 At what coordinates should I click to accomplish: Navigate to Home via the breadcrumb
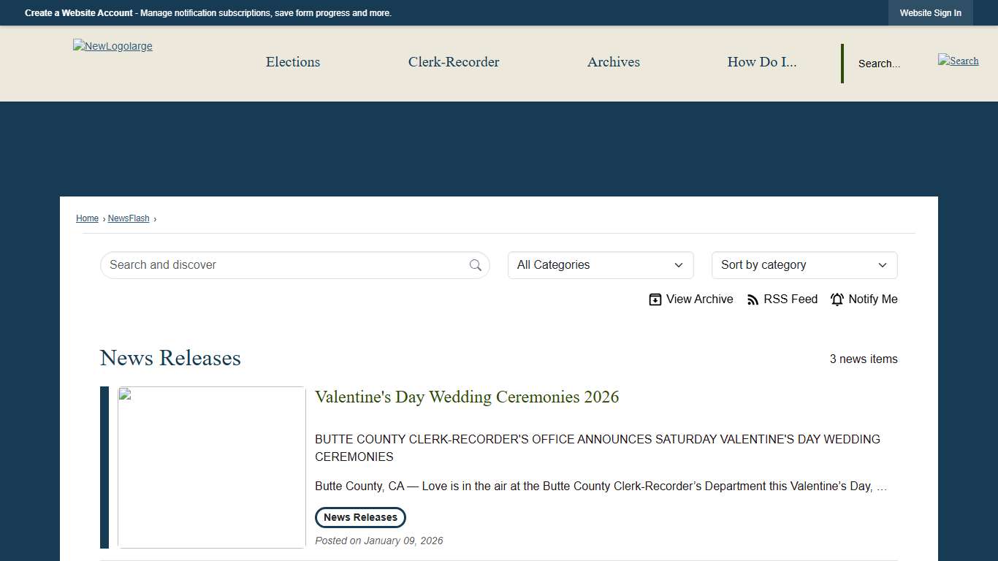point(87,218)
